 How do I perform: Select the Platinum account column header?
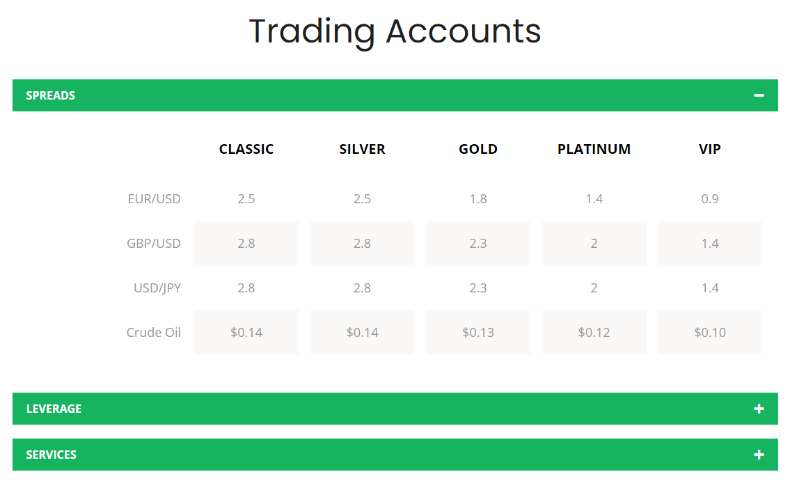tap(594, 149)
